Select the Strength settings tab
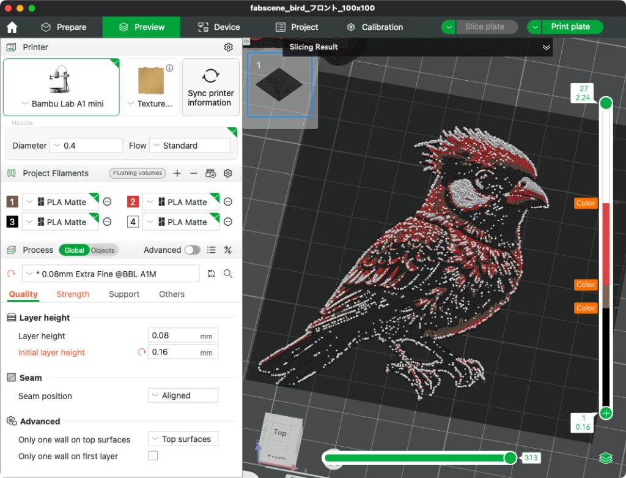 (x=73, y=294)
